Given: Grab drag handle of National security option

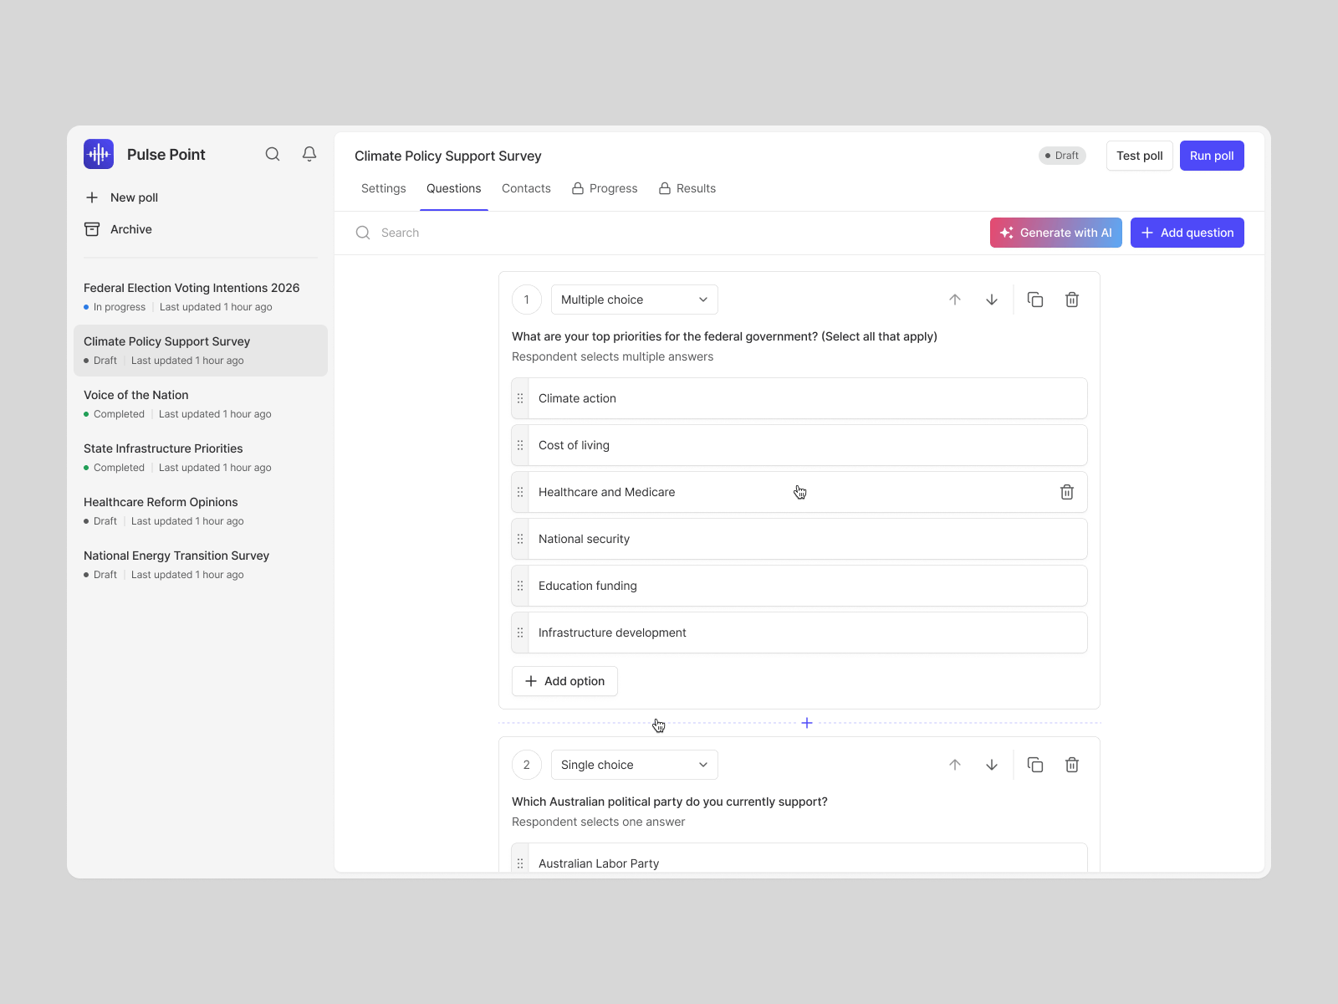Looking at the screenshot, I should click(520, 539).
